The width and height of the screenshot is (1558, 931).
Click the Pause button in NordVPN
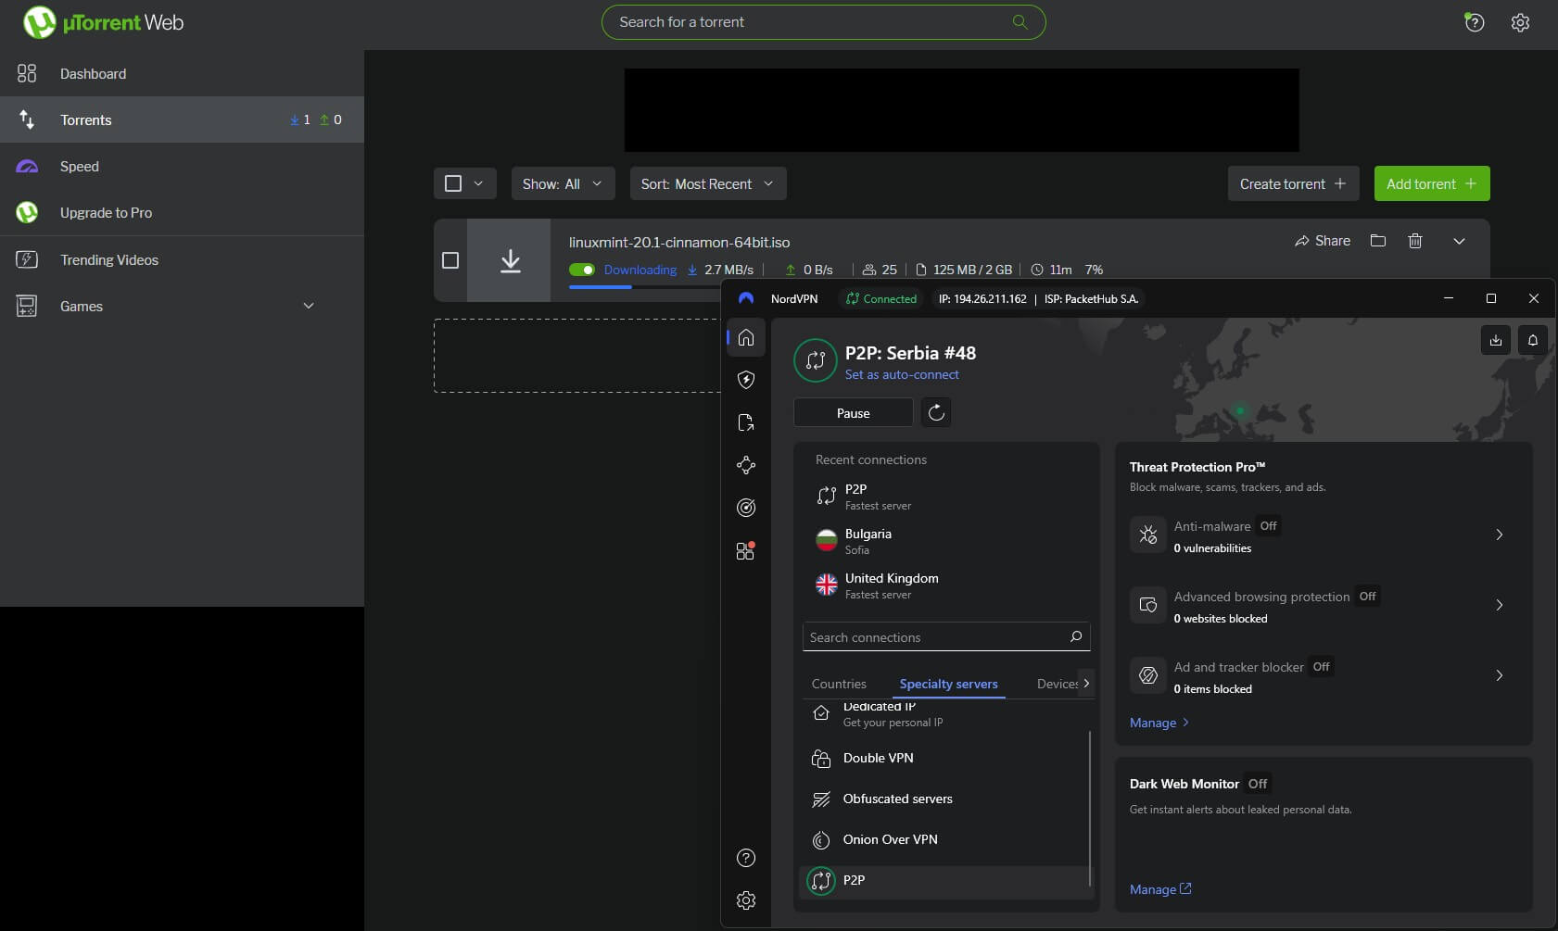(x=853, y=412)
